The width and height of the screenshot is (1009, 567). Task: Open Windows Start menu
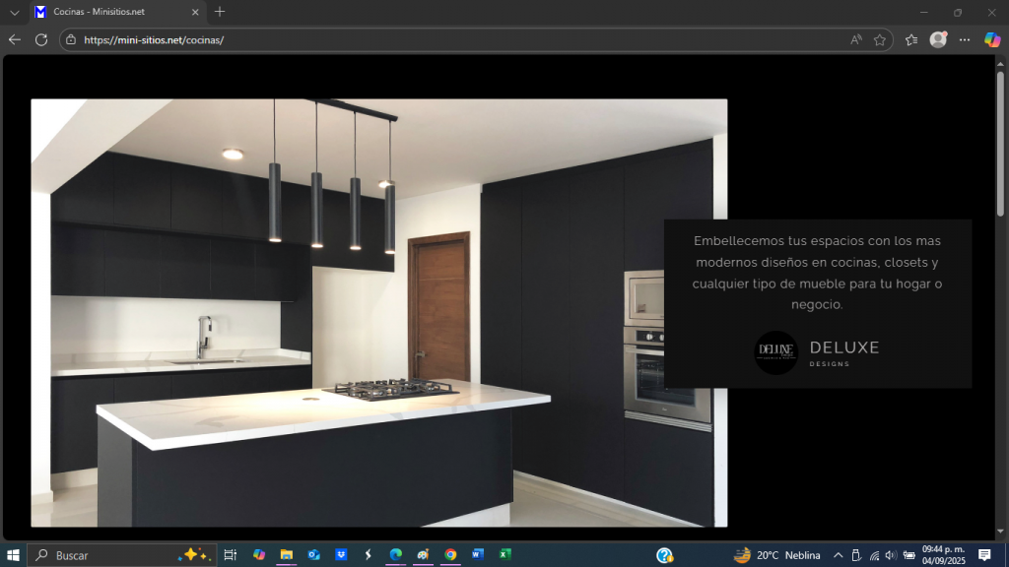click(13, 555)
